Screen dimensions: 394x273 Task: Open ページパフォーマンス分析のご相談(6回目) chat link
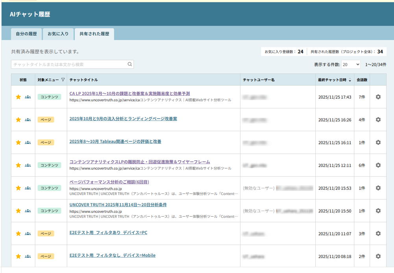[x=109, y=182]
